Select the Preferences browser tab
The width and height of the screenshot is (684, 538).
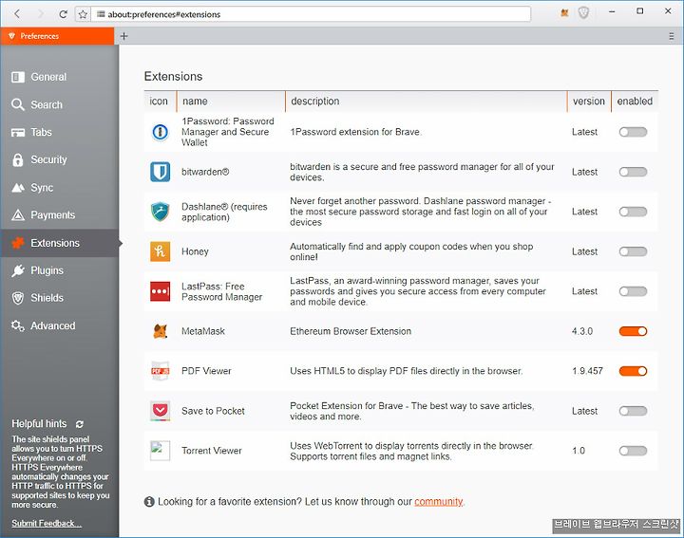pyautogui.click(x=57, y=36)
